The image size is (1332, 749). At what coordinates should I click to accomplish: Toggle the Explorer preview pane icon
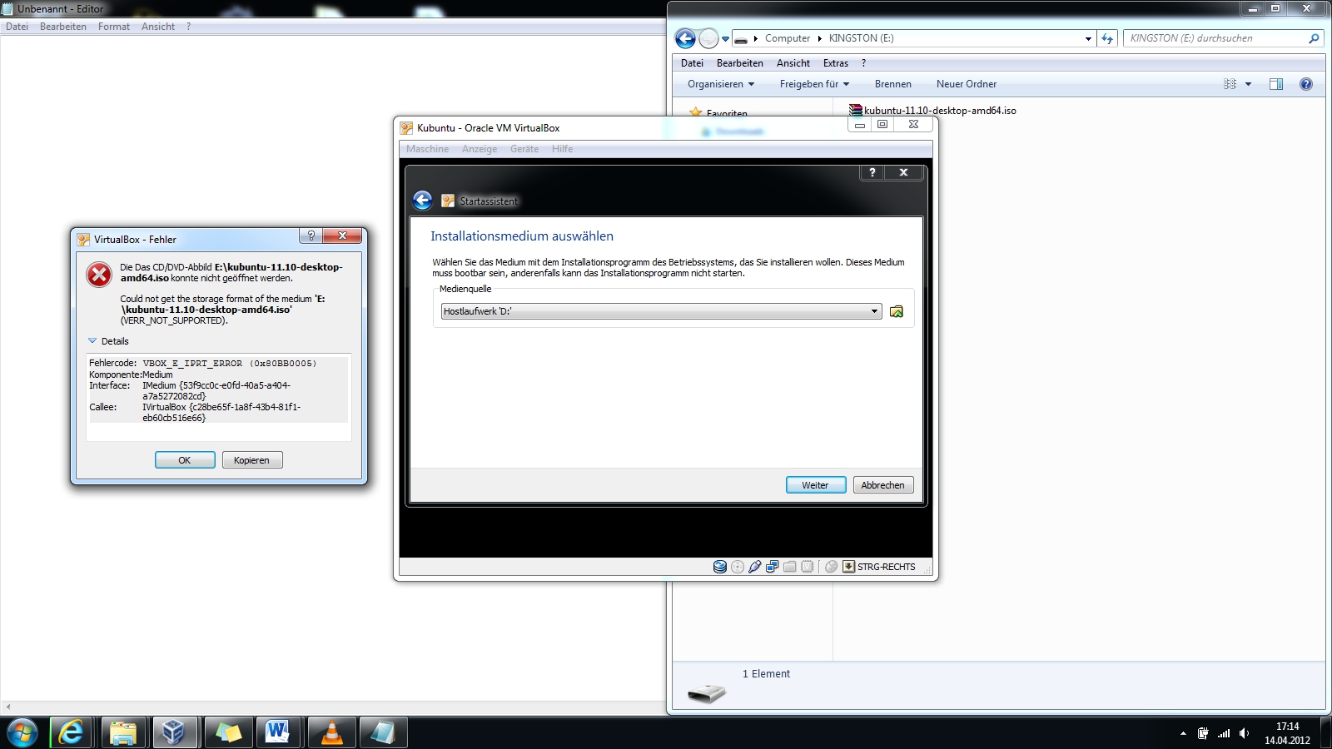tap(1276, 84)
